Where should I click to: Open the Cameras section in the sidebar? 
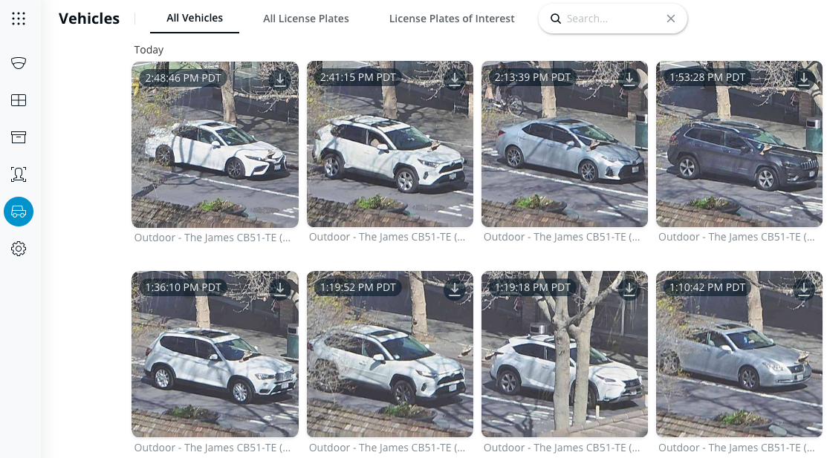(x=19, y=63)
